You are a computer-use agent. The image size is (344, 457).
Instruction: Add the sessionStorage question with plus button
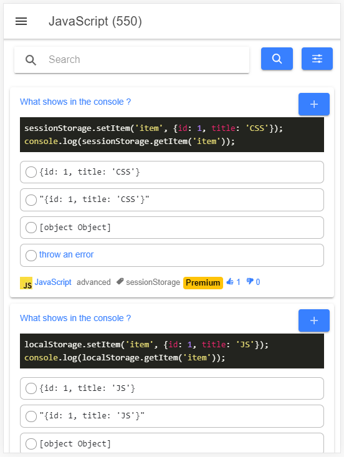click(313, 104)
